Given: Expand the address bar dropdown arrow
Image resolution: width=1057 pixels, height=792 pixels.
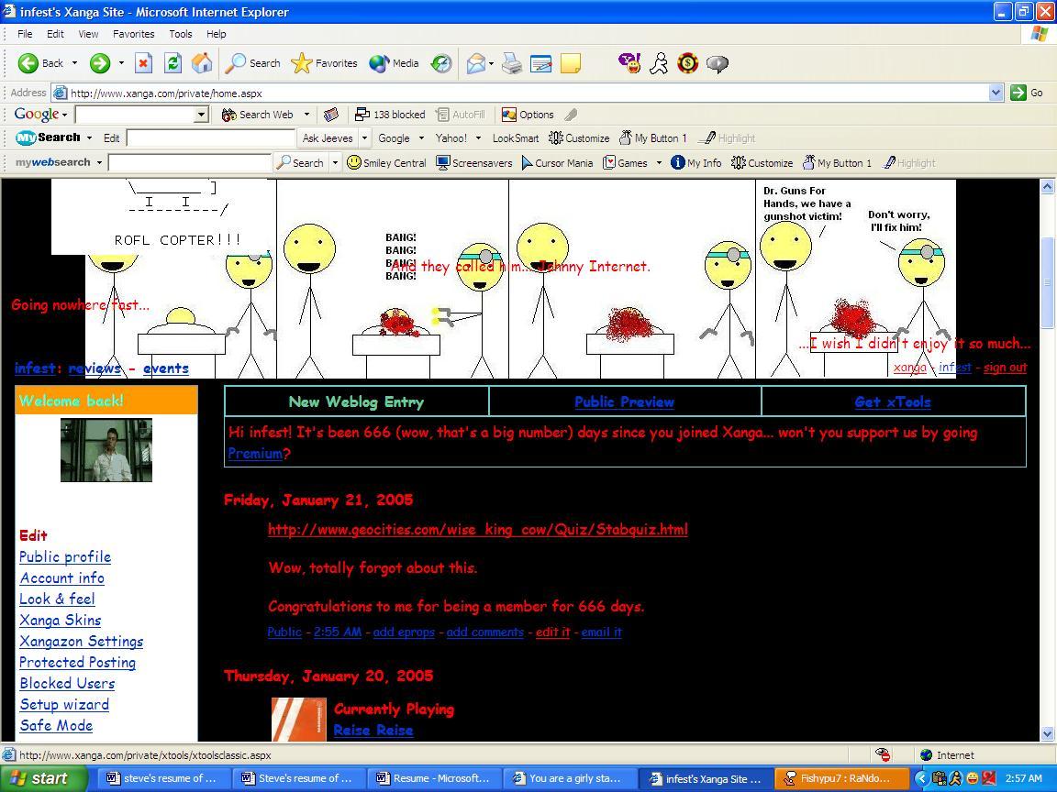Looking at the screenshot, I should (996, 93).
